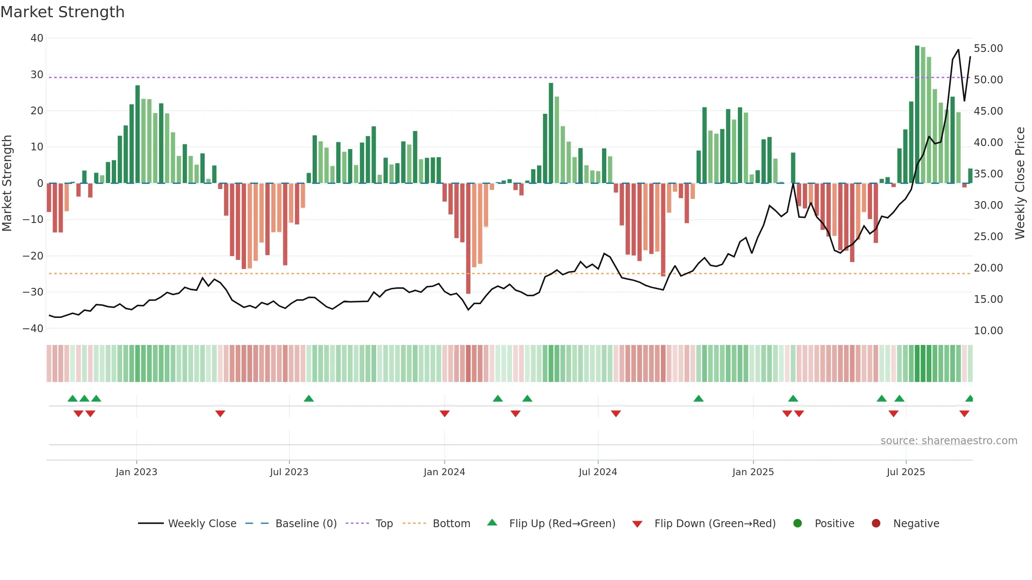Click the weekly close line peak near 55.00
Image resolution: width=1032 pixels, height=580 pixels.
tap(958, 50)
